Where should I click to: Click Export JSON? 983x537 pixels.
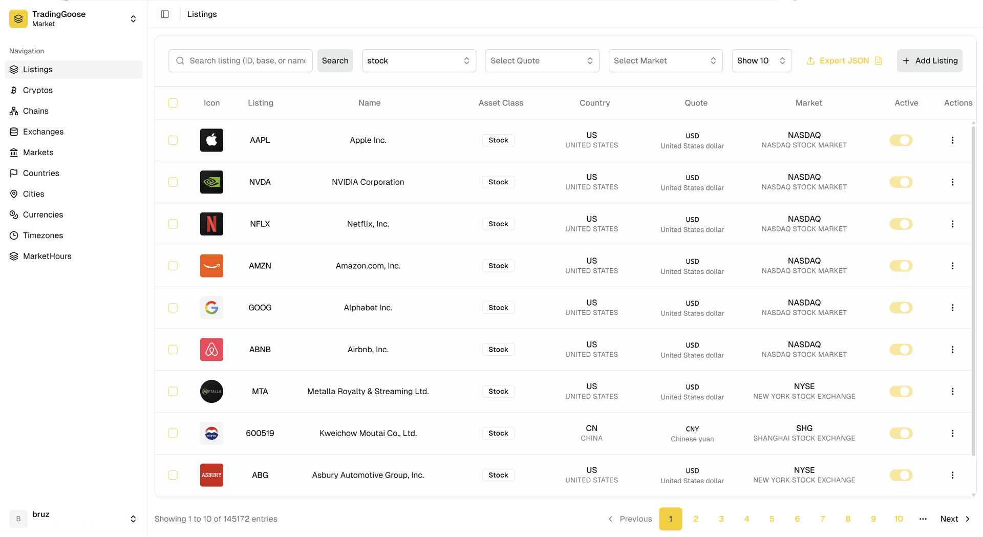point(844,61)
